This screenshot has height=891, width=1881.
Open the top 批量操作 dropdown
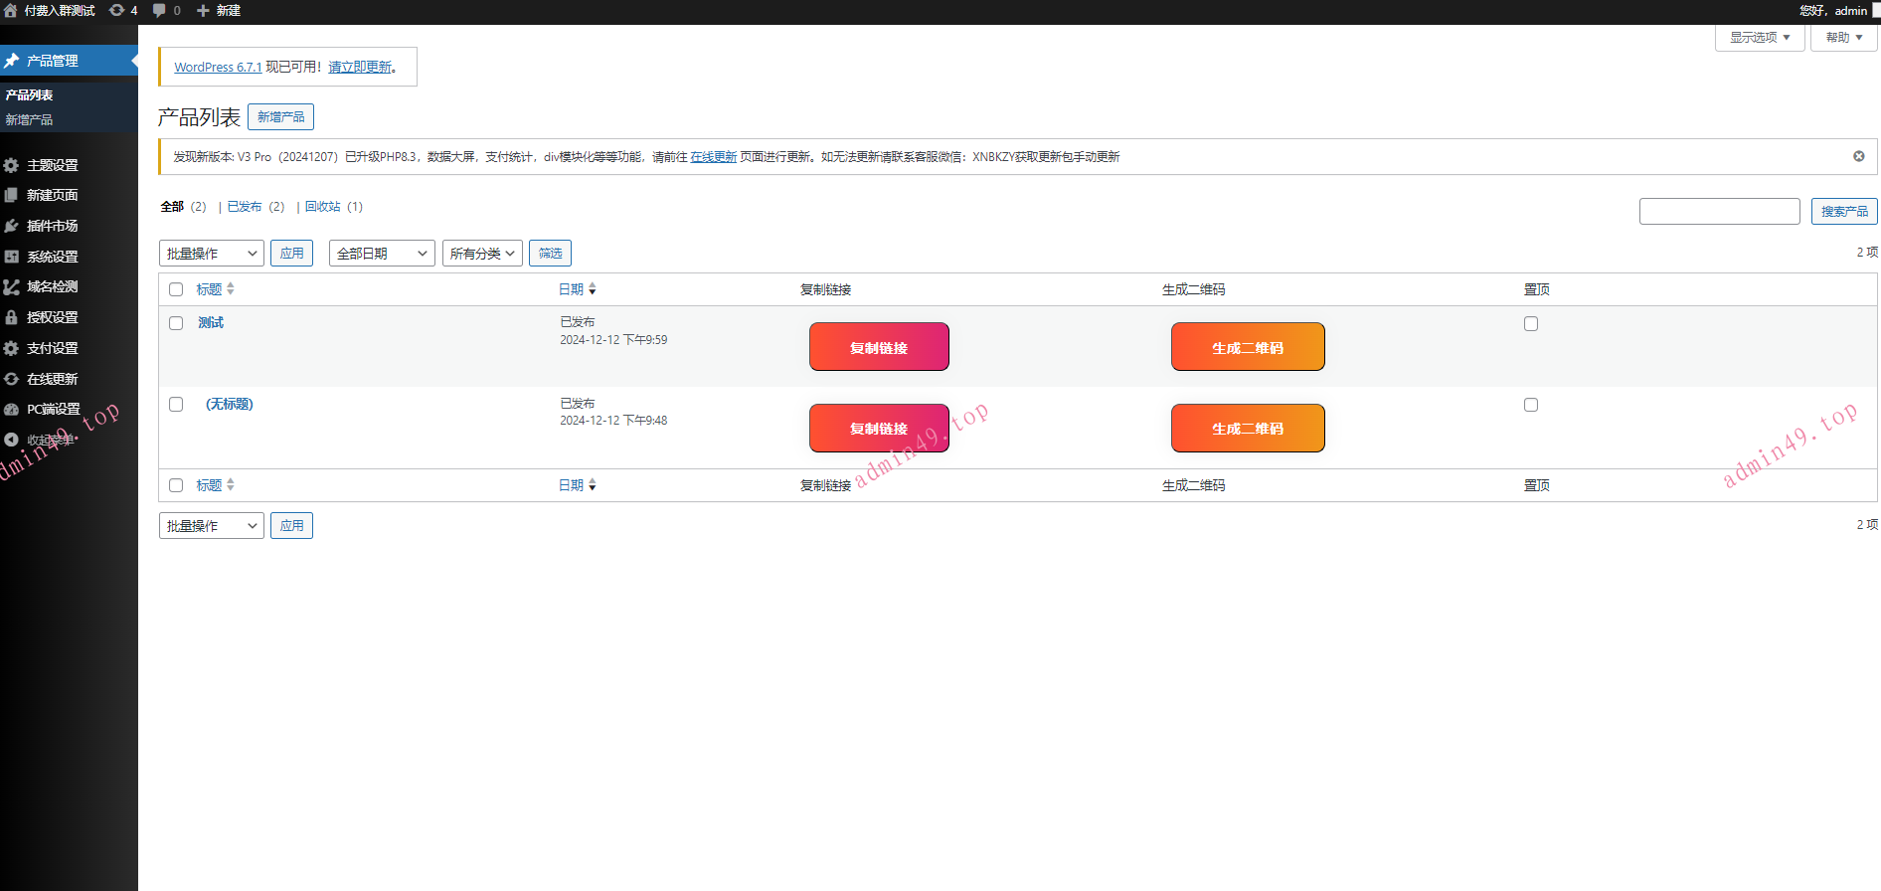point(211,254)
